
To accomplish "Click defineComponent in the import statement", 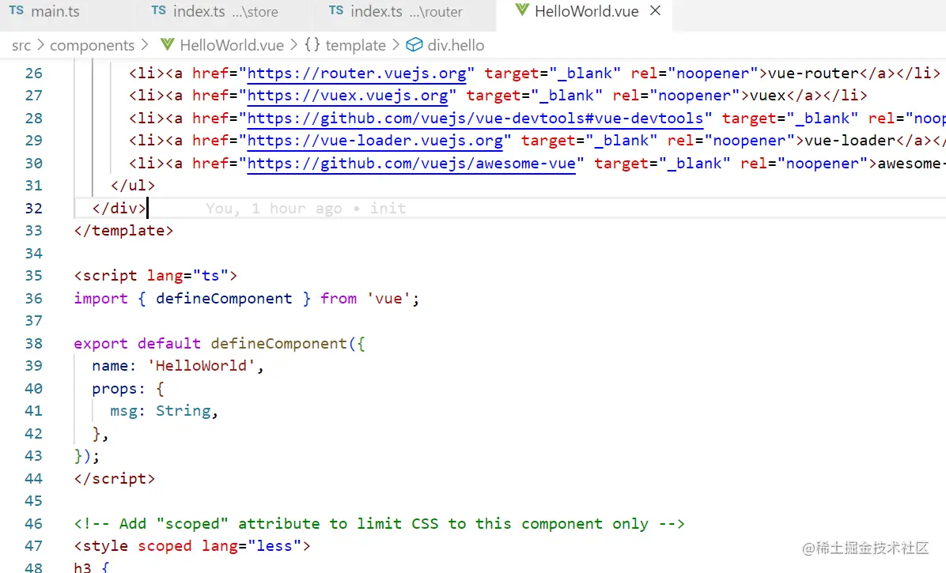I will (x=224, y=298).
